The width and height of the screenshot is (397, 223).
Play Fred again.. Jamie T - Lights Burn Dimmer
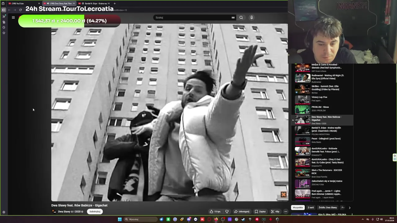pos(323,194)
